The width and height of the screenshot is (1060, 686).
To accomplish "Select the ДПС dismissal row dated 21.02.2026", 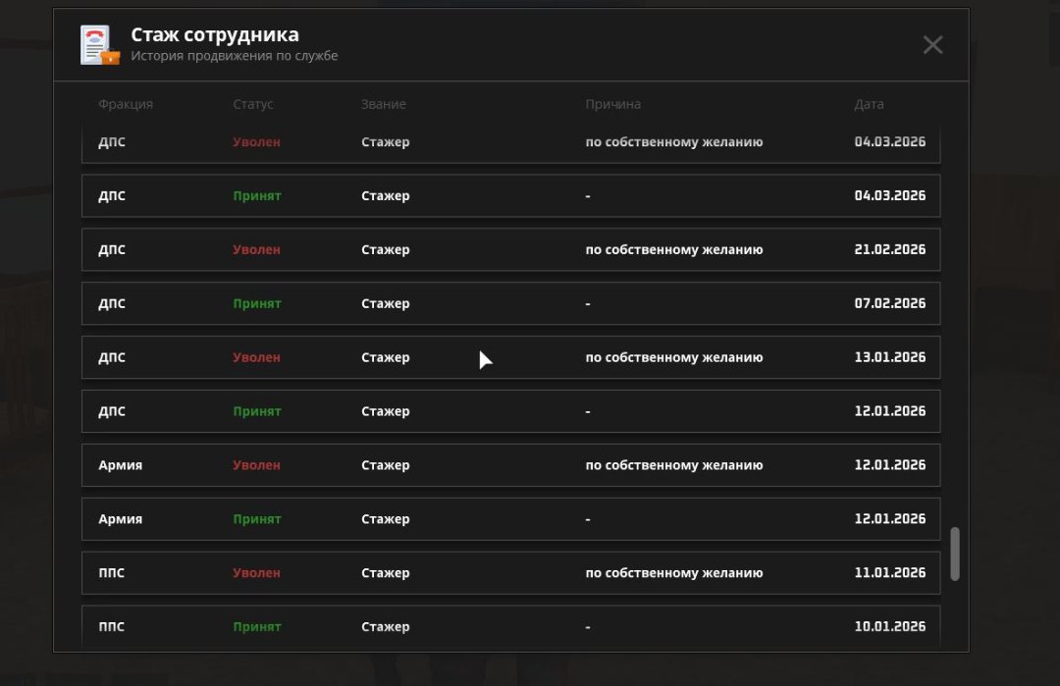I will 511,249.
